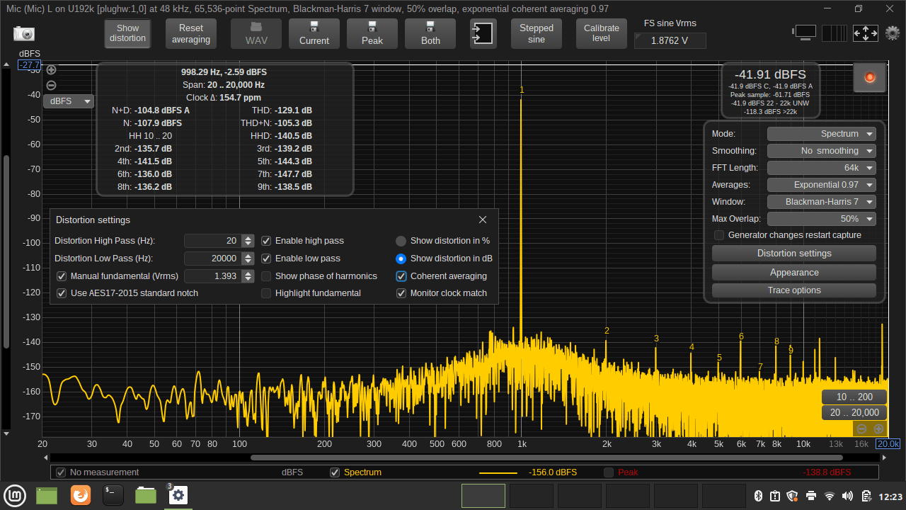This screenshot has width=906, height=510.
Task: Toggle Spectrum trace visibility checkbox
Action: pos(336,472)
